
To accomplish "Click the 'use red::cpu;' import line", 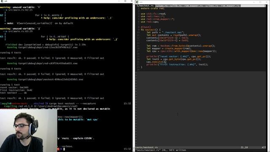I will (150, 22).
